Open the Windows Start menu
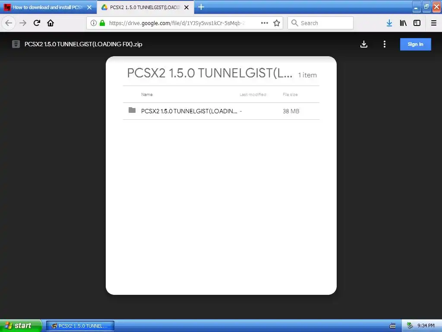442x332 pixels. tap(21, 326)
